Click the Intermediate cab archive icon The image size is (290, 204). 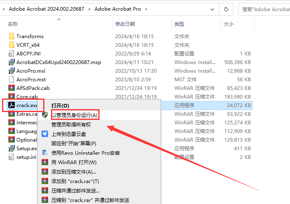(12, 122)
